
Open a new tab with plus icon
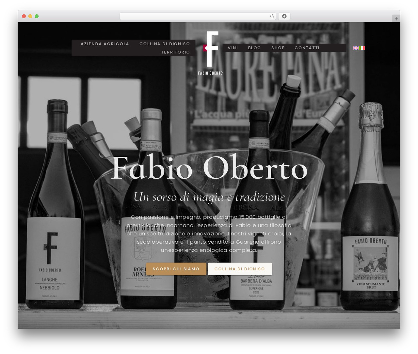click(x=396, y=19)
